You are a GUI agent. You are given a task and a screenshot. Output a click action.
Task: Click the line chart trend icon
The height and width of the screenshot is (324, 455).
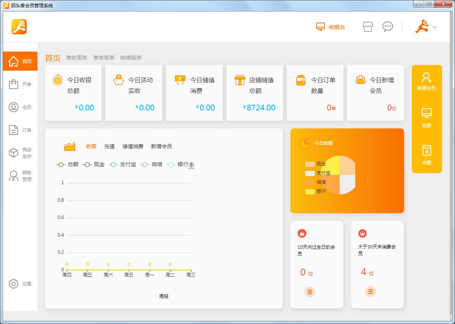click(x=70, y=146)
